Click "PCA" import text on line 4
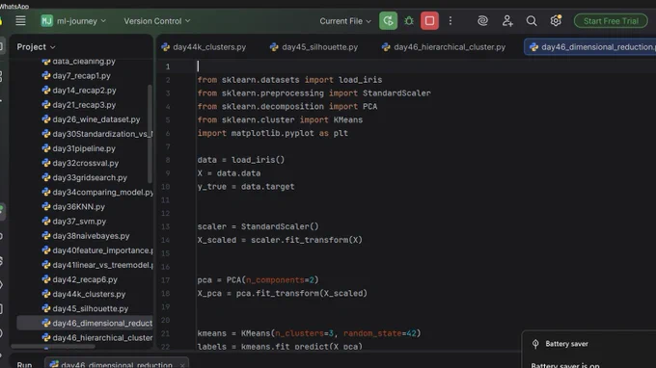 tap(369, 107)
